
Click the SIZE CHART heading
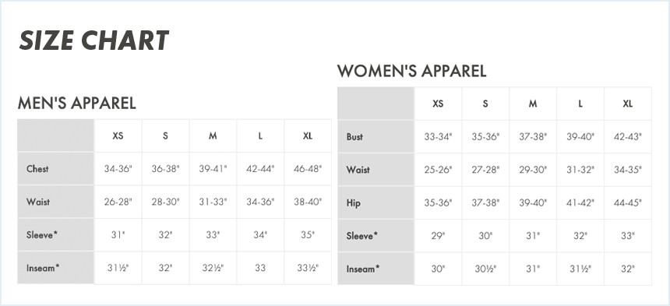94,41
